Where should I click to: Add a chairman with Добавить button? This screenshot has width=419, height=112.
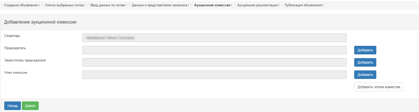365,50
